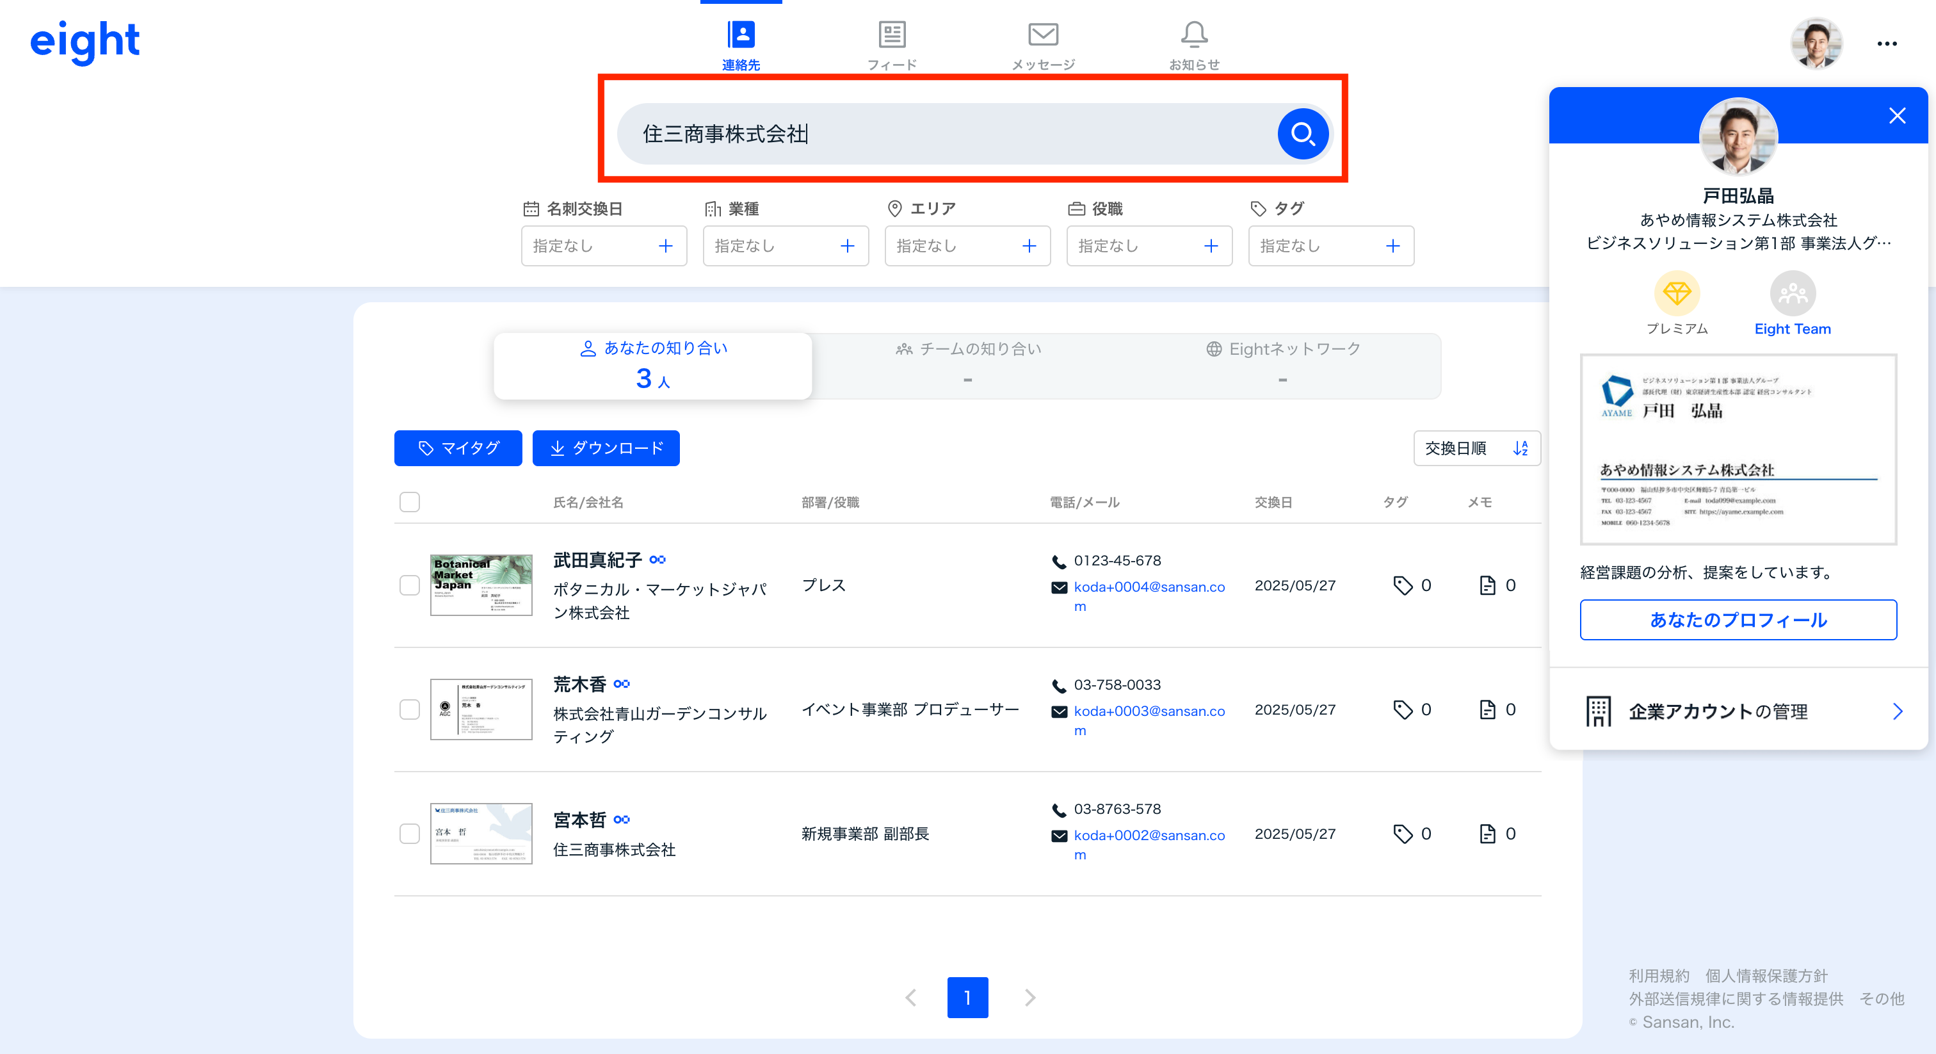Expand the エリア filter
The image size is (1936, 1054).
tap(967, 246)
